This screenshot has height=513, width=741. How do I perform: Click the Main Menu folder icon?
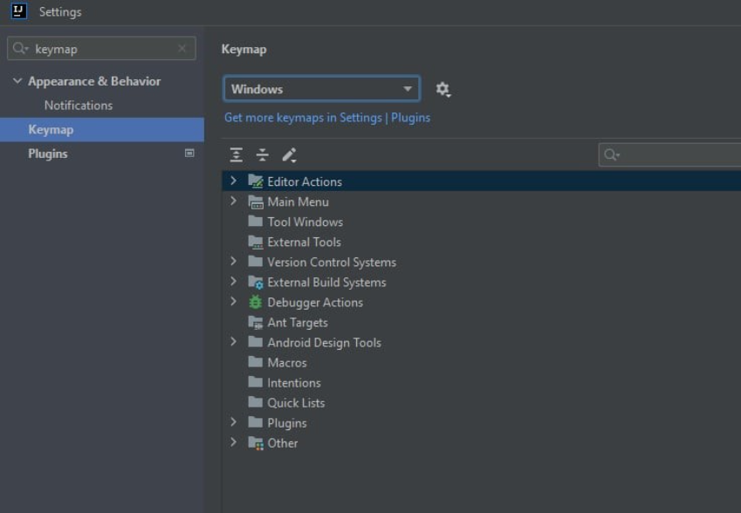point(256,202)
